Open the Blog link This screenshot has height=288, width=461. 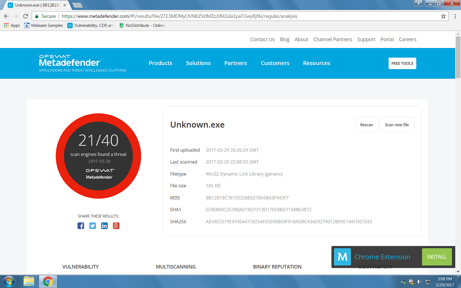tap(285, 39)
